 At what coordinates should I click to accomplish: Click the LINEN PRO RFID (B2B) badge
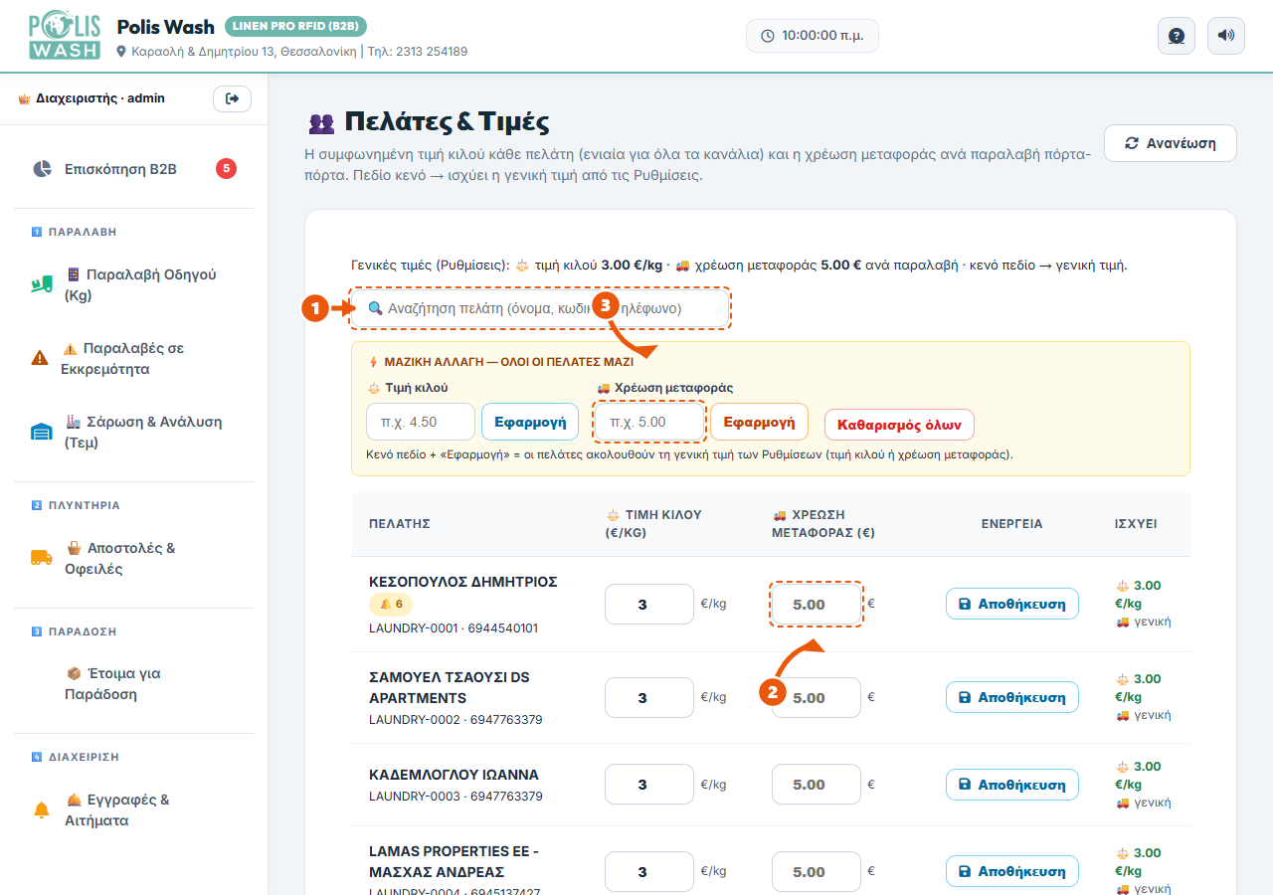point(296,26)
